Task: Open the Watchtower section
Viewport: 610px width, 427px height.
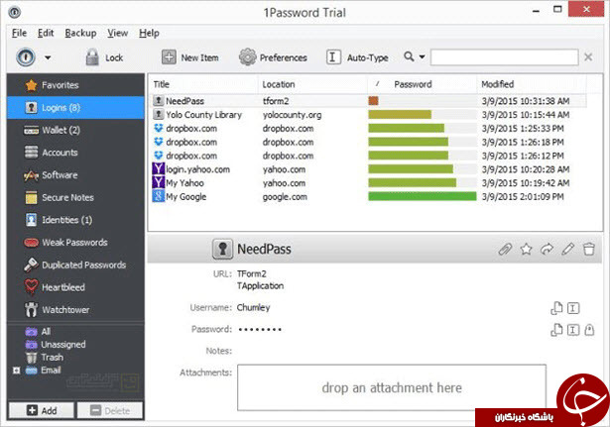Action: (75, 310)
